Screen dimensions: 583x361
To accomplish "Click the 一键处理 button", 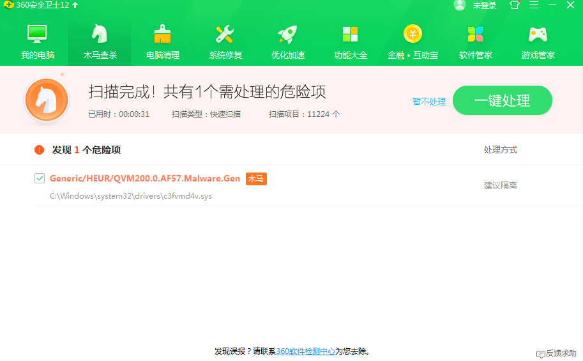I will coord(503,100).
